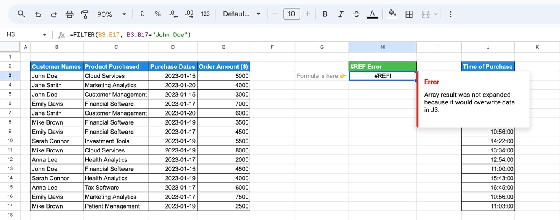Select the Investment Tools cell

[x=116, y=141]
